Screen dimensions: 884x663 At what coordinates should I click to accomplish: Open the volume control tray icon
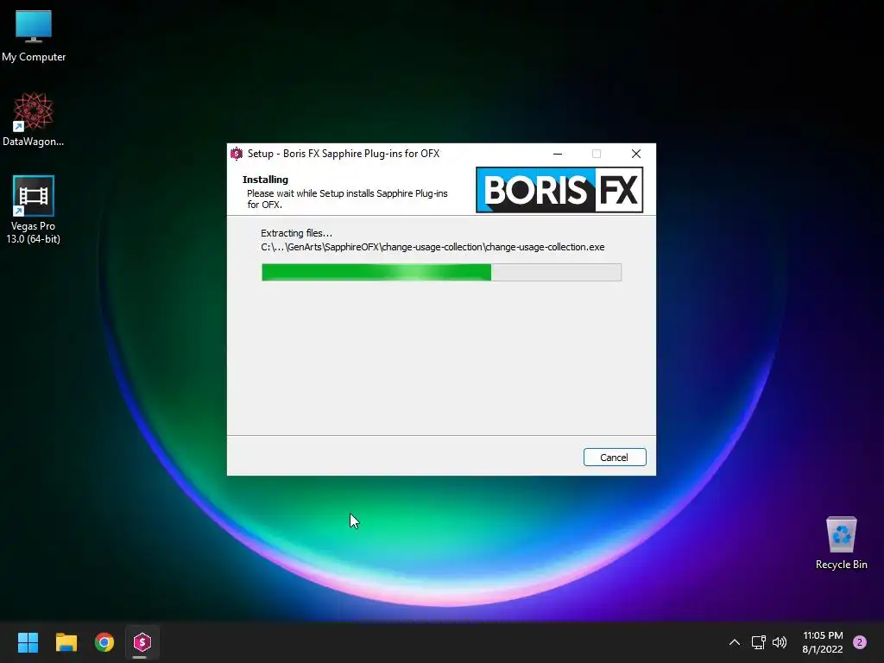(780, 642)
